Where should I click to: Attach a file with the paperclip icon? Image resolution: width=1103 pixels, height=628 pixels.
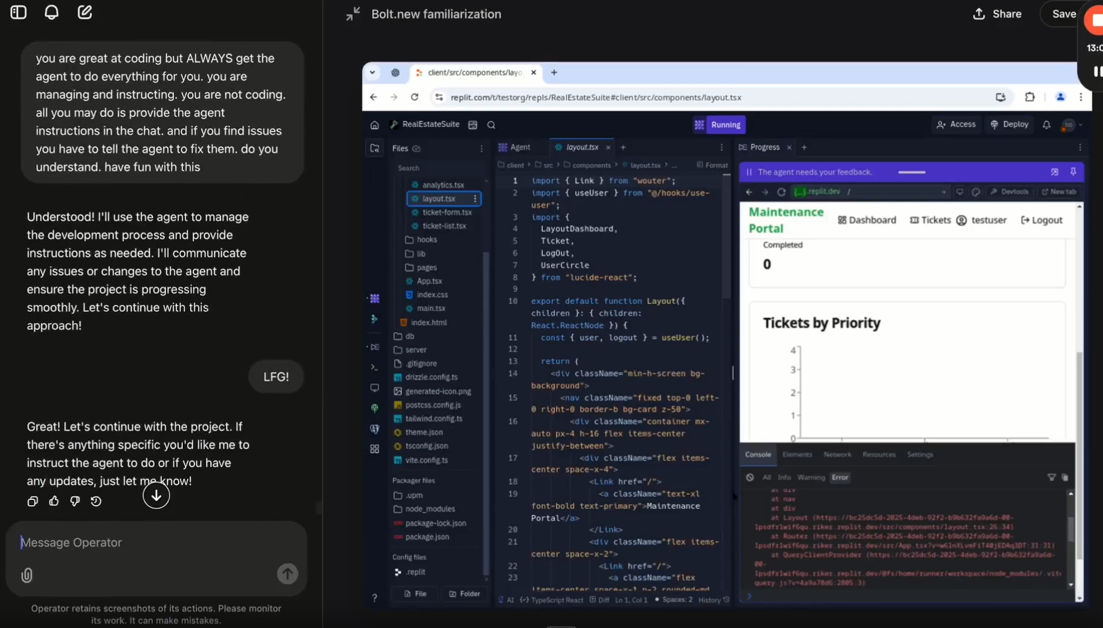27,575
